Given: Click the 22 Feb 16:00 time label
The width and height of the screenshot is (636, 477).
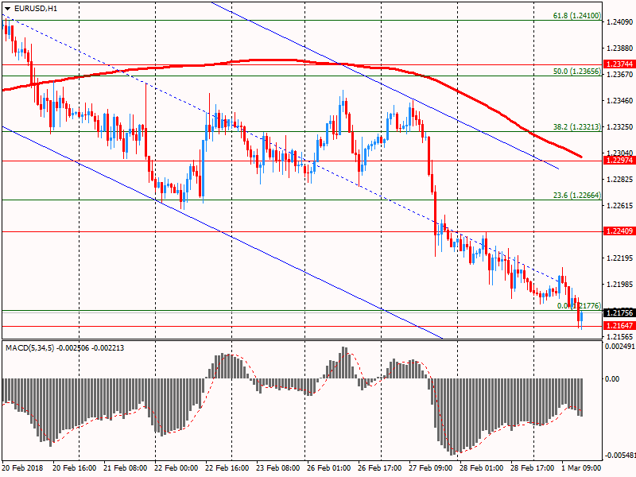Looking at the screenshot, I should [227, 469].
